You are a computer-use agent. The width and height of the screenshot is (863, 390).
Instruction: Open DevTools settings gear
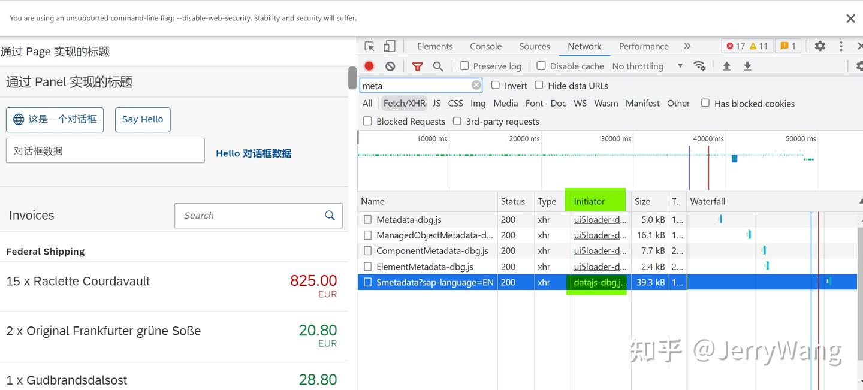(820, 46)
